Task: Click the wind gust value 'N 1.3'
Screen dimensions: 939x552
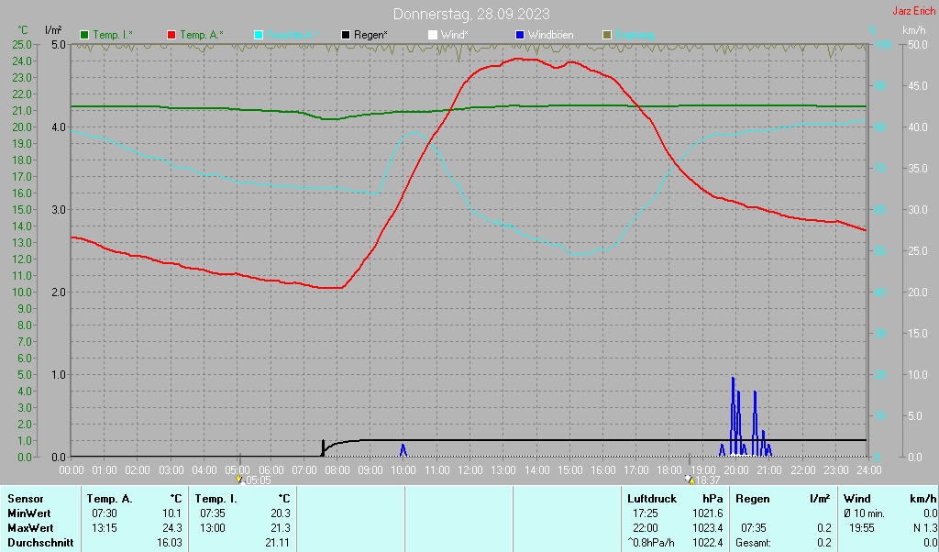Action: point(924,529)
